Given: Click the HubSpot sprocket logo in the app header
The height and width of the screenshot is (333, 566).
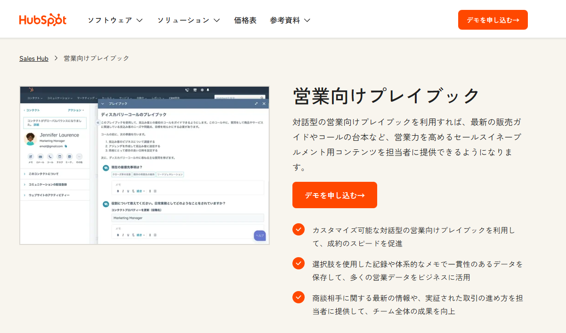Looking at the screenshot, I should [32, 89].
